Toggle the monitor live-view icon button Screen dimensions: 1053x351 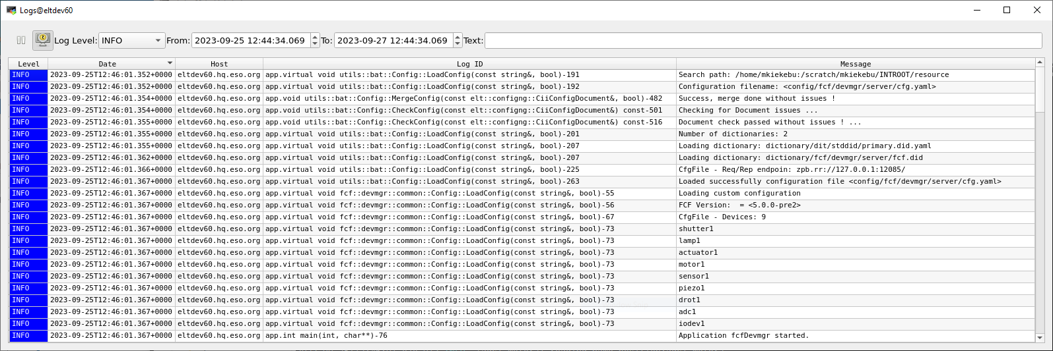coord(43,40)
